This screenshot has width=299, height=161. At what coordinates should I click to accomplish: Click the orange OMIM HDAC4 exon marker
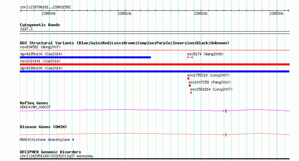pyautogui.click(x=226, y=135)
